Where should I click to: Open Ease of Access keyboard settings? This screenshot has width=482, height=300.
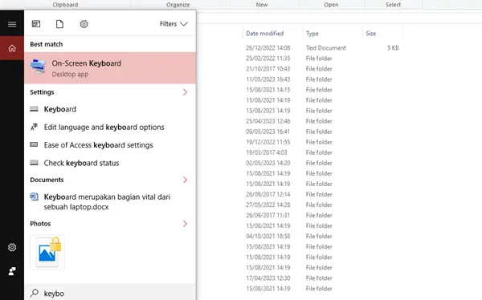[x=110, y=145]
